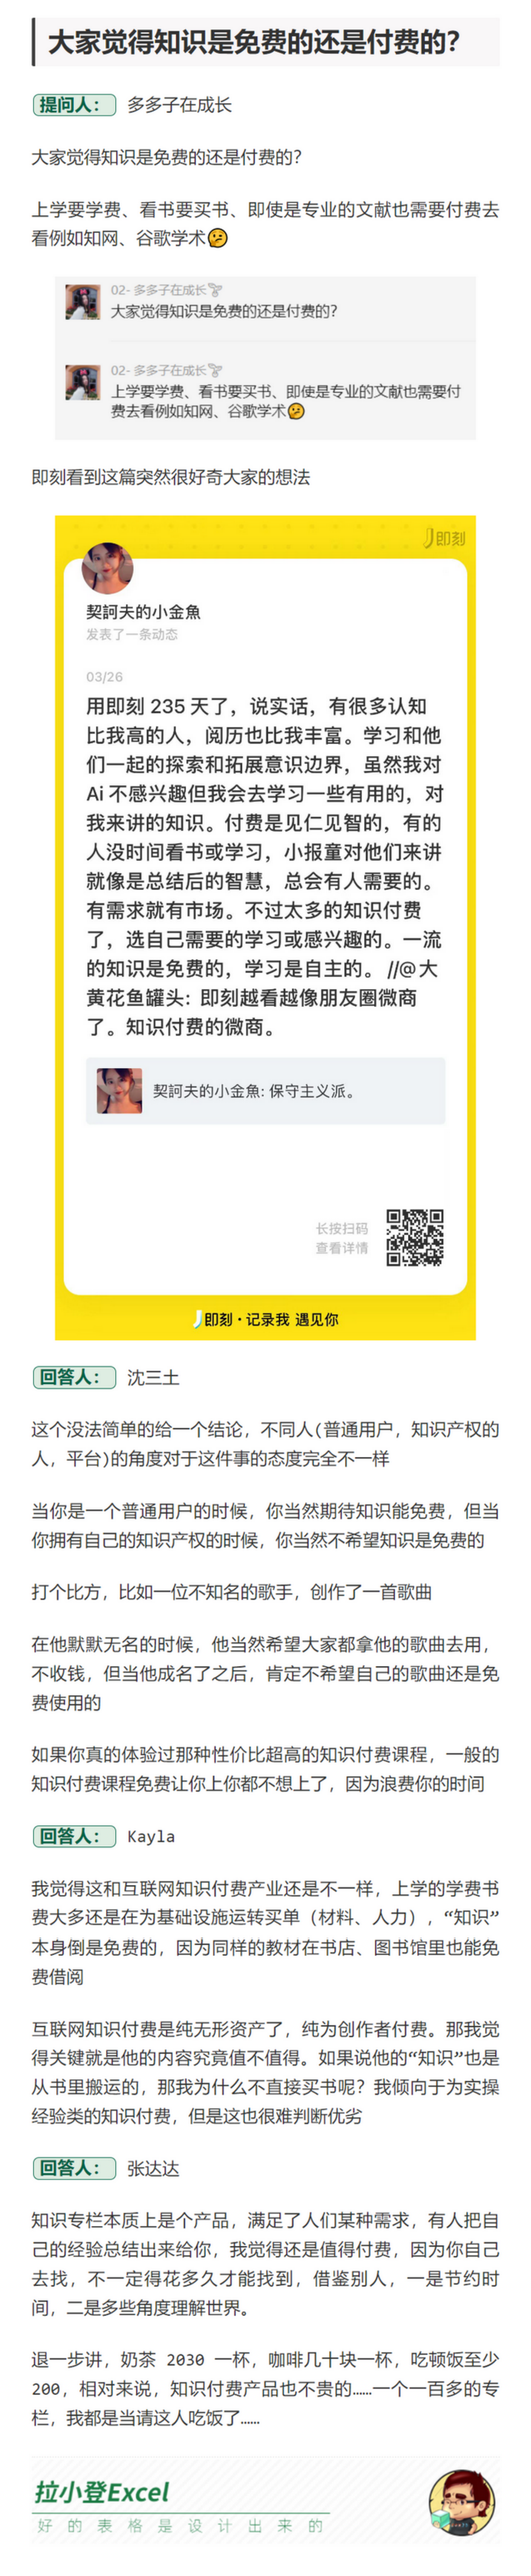This screenshot has width=531, height=2576.
Task: Click the thinking emoji after 谷歌学术 in the question text
Action: pos(217,239)
